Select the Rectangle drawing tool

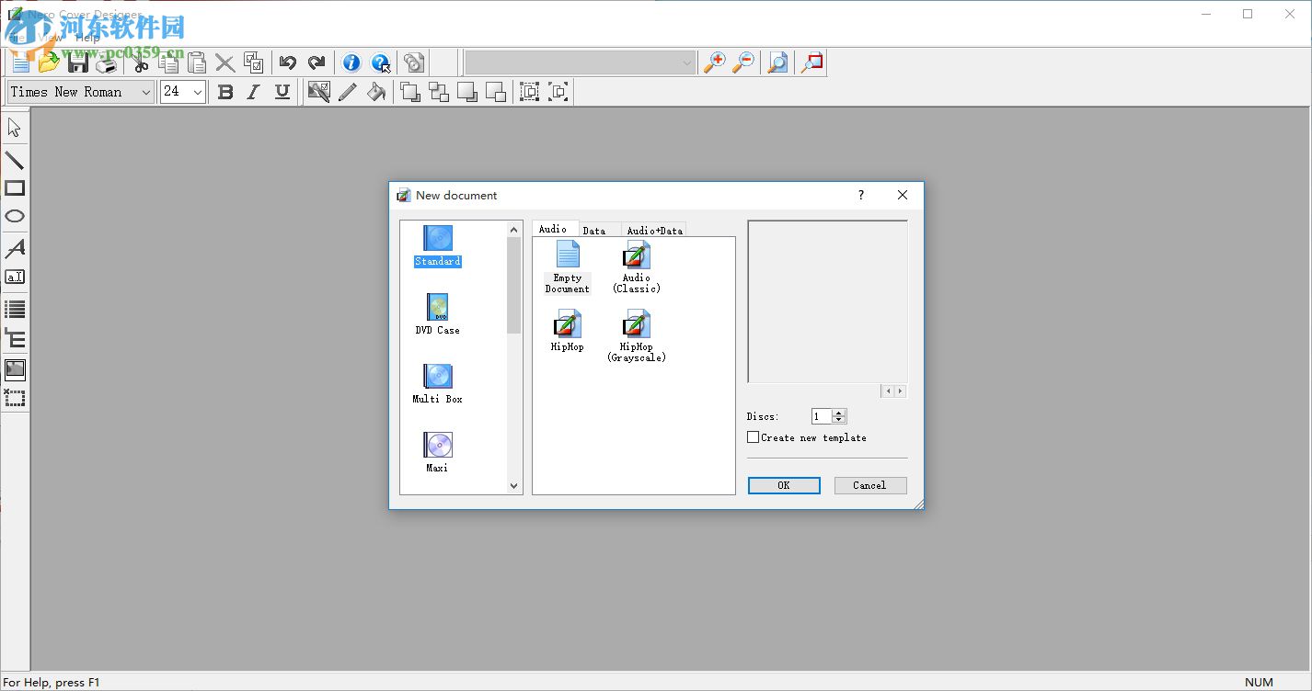[15, 188]
